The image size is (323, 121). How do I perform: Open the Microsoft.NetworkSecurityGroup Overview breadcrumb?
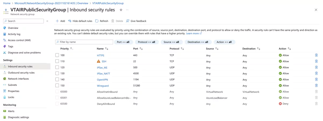[x=51, y=3]
